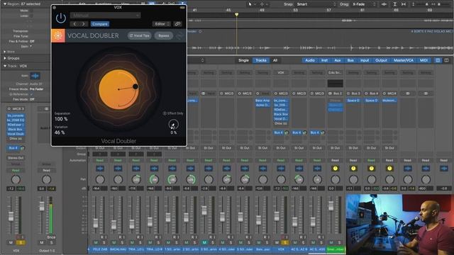Click the plugin Bypass button
The width and height of the screenshot is (454, 255).
tap(164, 35)
